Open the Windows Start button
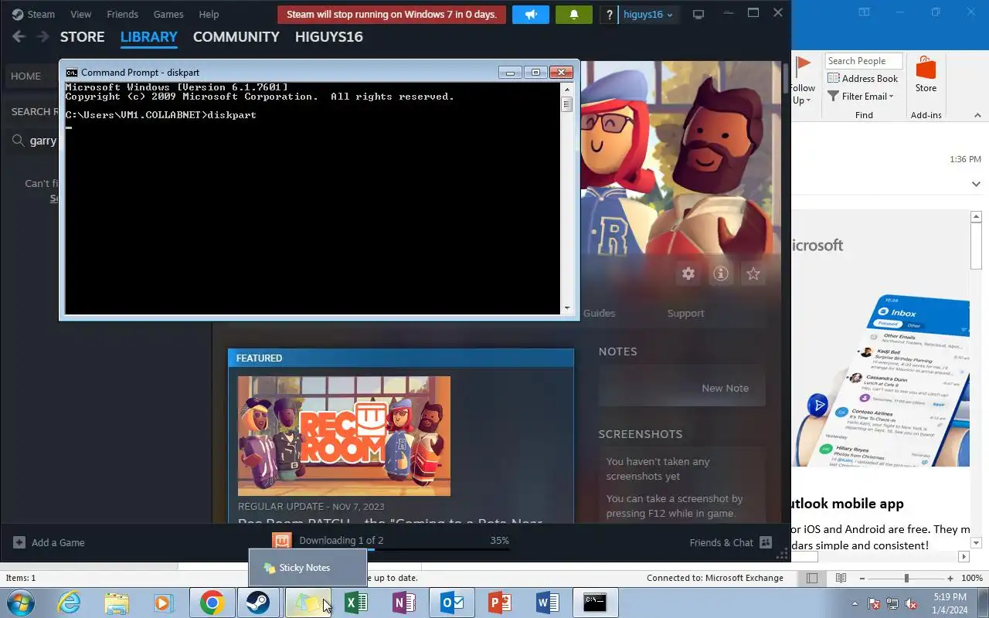 [19, 603]
